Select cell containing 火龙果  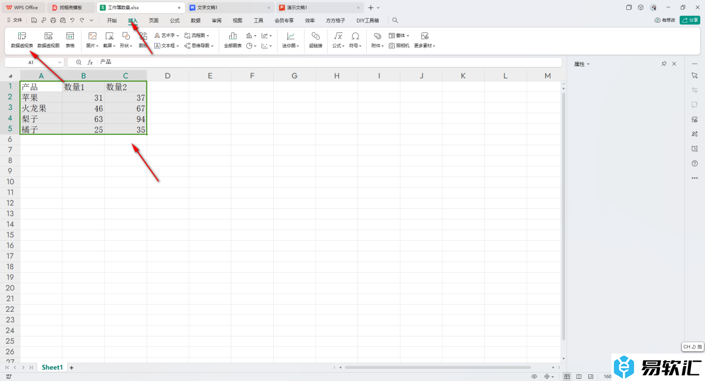(41, 108)
